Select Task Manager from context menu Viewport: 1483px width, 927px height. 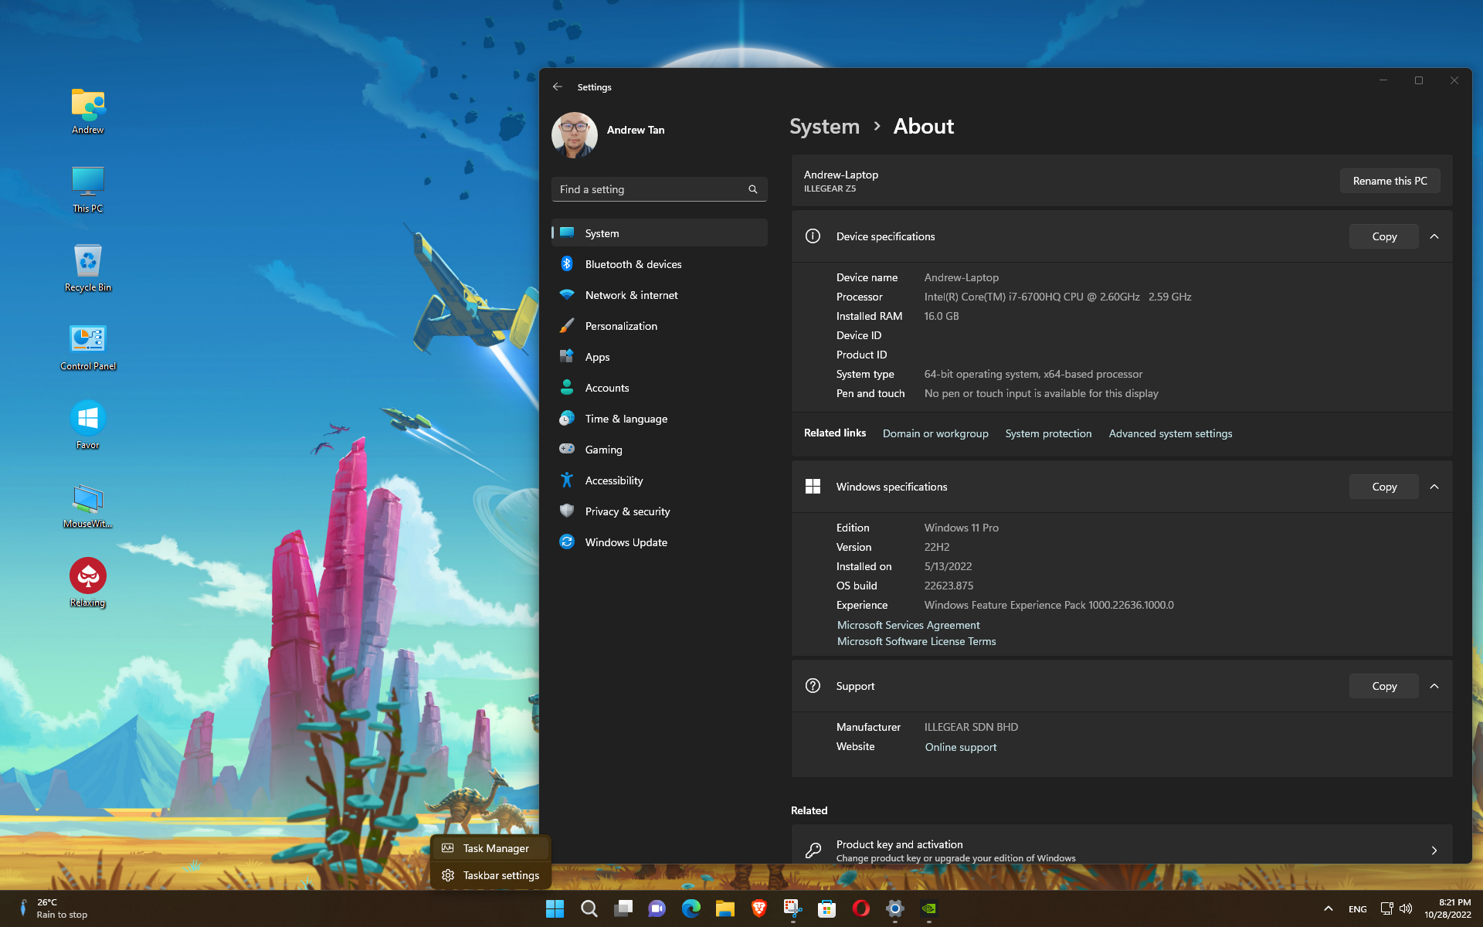495,848
